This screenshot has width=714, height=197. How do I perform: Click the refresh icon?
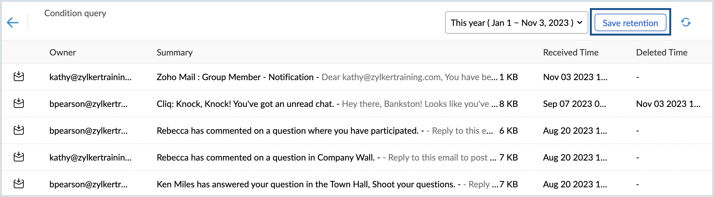[x=686, y=22]
